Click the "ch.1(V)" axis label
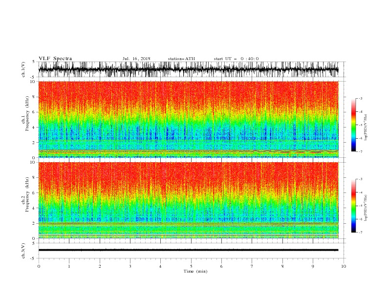The width and height of the screenshot is (387, 299). (x=23, y=69)
